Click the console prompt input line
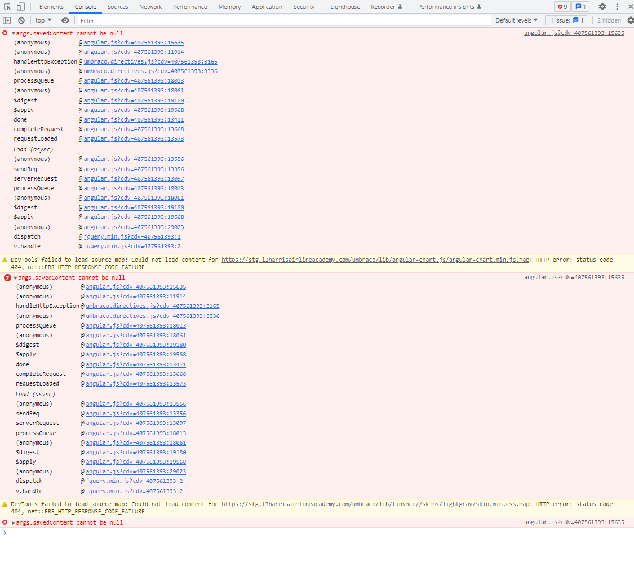 click(320, 533)
